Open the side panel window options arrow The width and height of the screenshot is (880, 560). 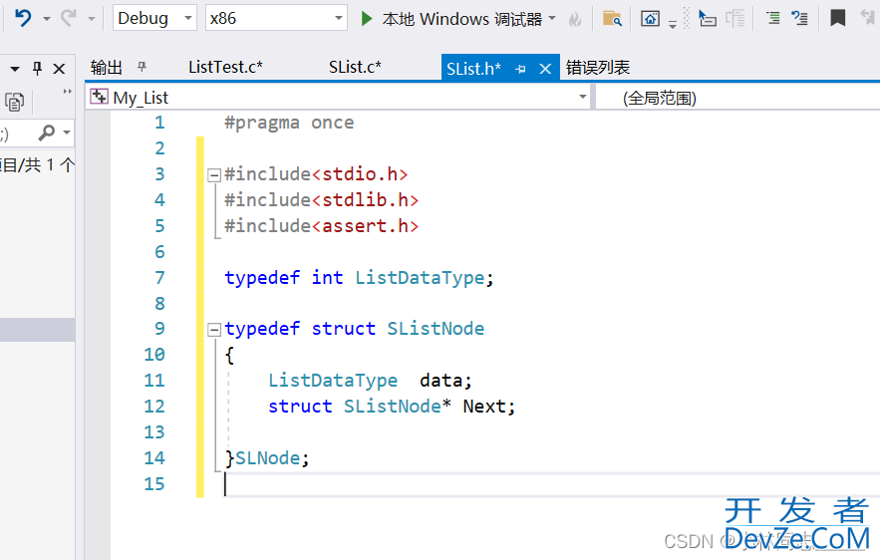pyautogui.click(x=15, y=69)
